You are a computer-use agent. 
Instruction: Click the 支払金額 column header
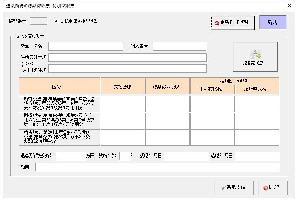[123, 85]
